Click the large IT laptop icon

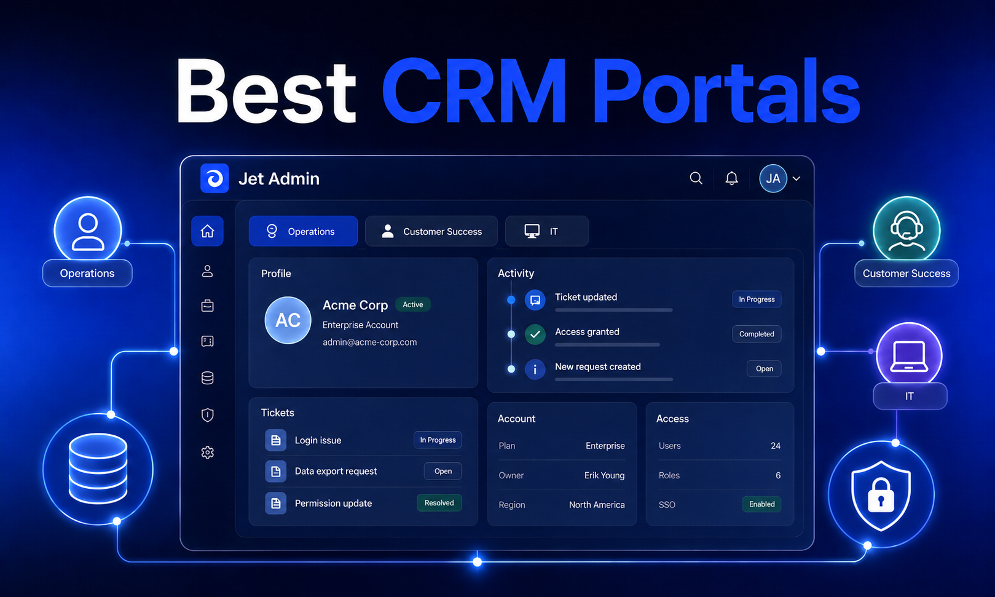[x=909, y=355]
